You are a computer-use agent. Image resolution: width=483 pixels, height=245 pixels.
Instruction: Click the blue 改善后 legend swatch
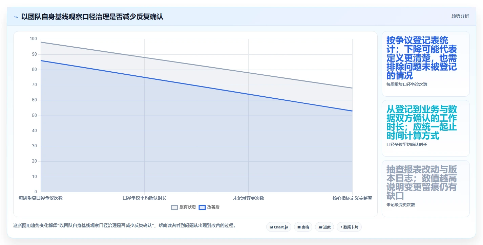tap(202, 207)
